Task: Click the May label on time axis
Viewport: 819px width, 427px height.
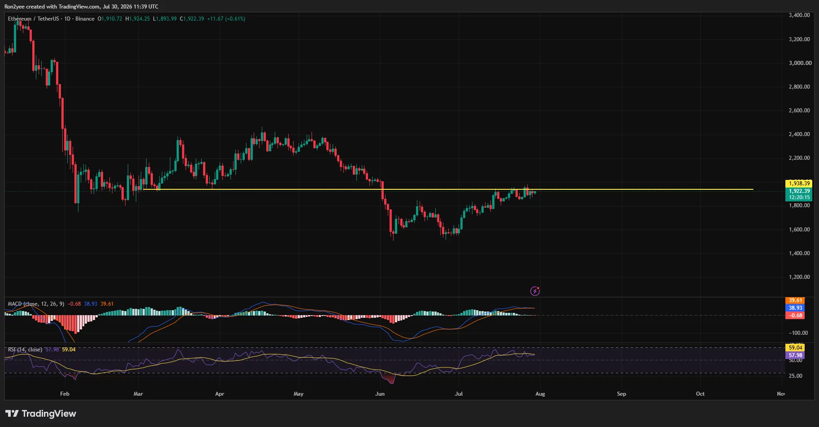Action: tap(299, 394)
